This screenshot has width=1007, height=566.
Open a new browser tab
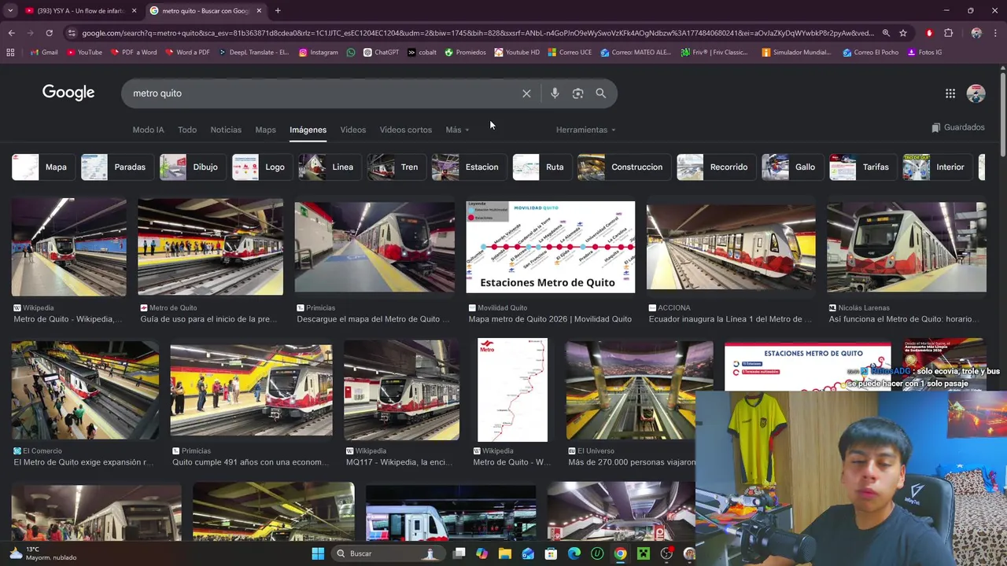click(278, 10)
